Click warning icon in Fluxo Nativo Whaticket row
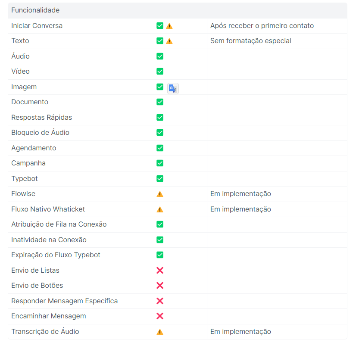Image resolution: width=356 pixels, height=358 pixels. click(160, 209)
